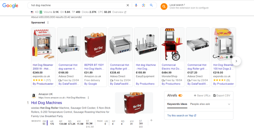Open Hot Dog Steamer 2000 W product link
Image resolution: width=254 pixels, height=132 pixels.
point(43,67)
